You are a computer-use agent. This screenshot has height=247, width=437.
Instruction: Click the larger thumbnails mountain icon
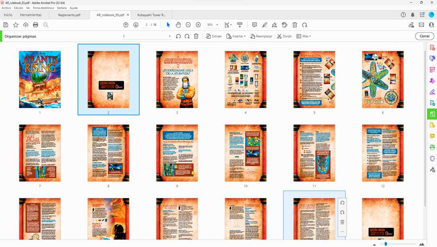tap(422, 244)
